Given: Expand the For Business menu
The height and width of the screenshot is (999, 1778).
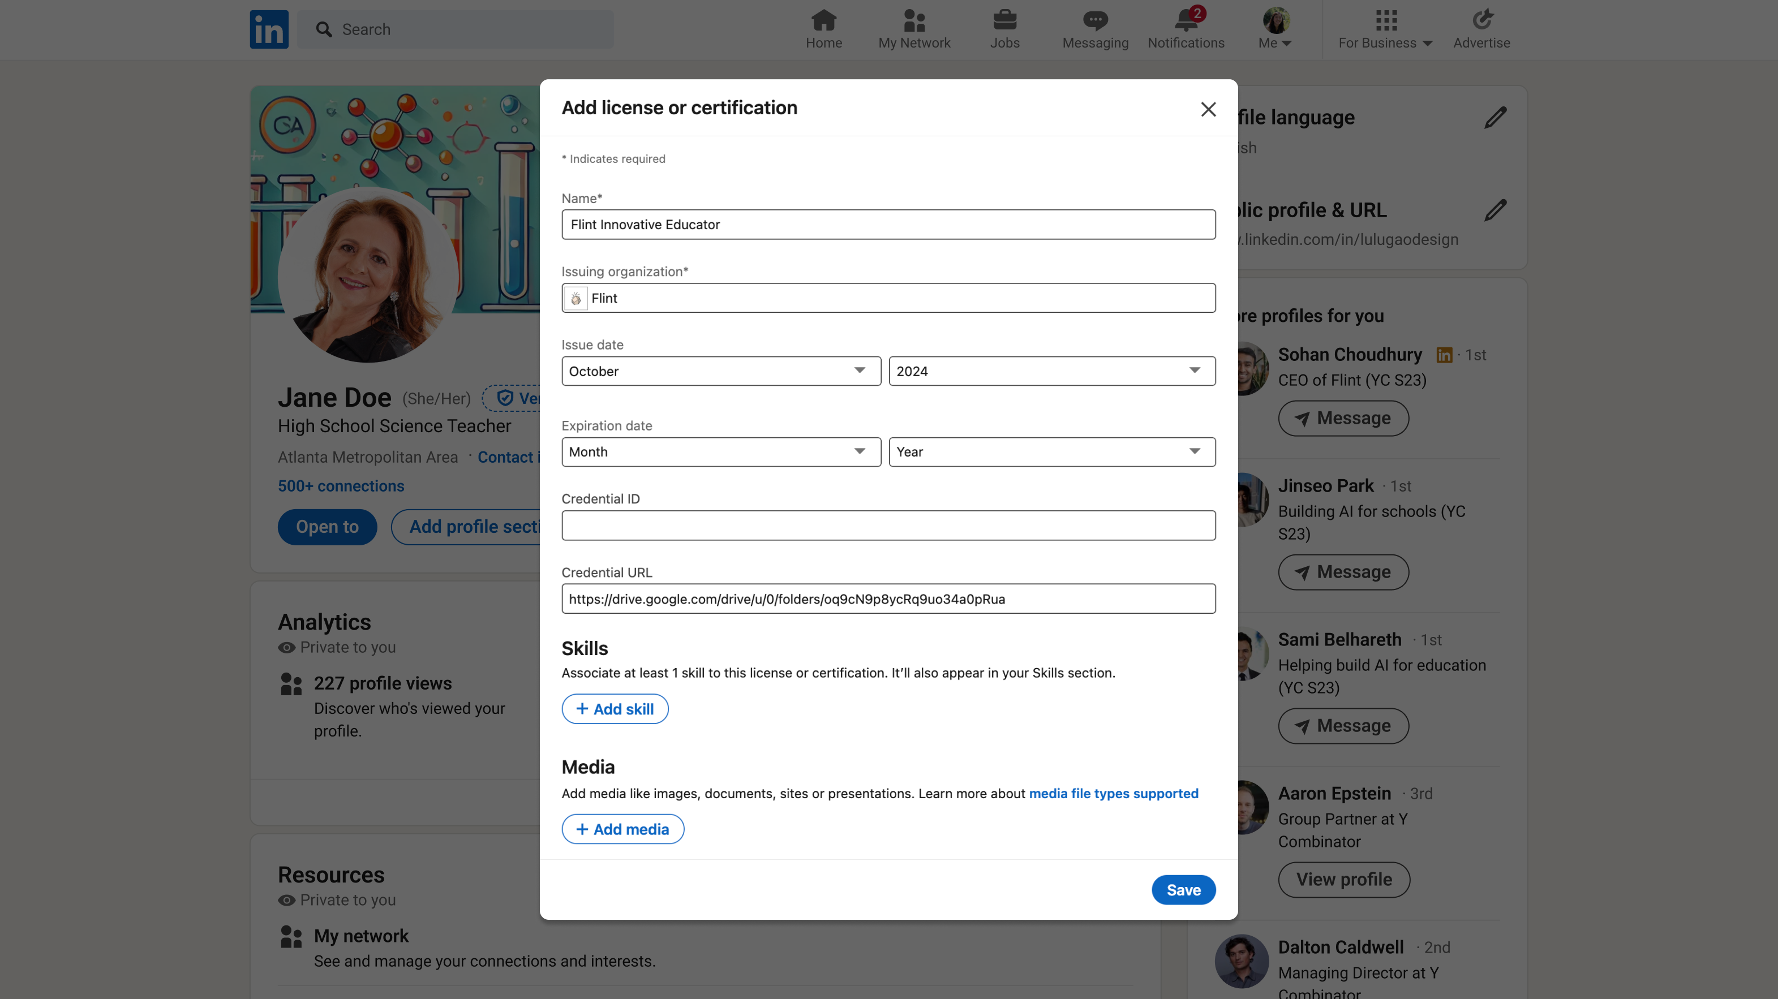Looking at the screenshot, I should (x=1385, y=29).
